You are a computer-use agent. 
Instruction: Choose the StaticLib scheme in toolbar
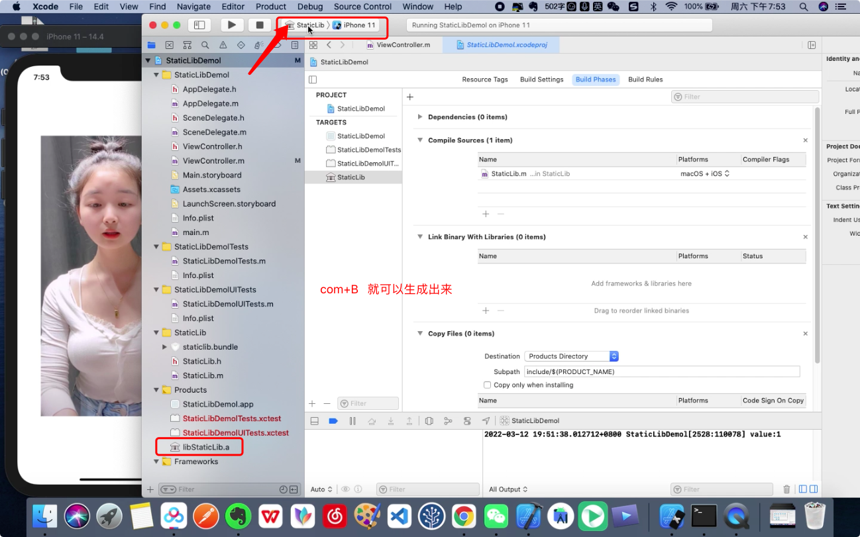pyautogui.click(x=305, y=25)
